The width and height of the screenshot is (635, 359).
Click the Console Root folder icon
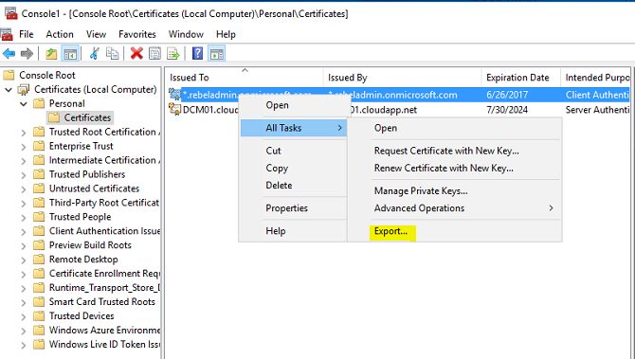coord(9,75)
